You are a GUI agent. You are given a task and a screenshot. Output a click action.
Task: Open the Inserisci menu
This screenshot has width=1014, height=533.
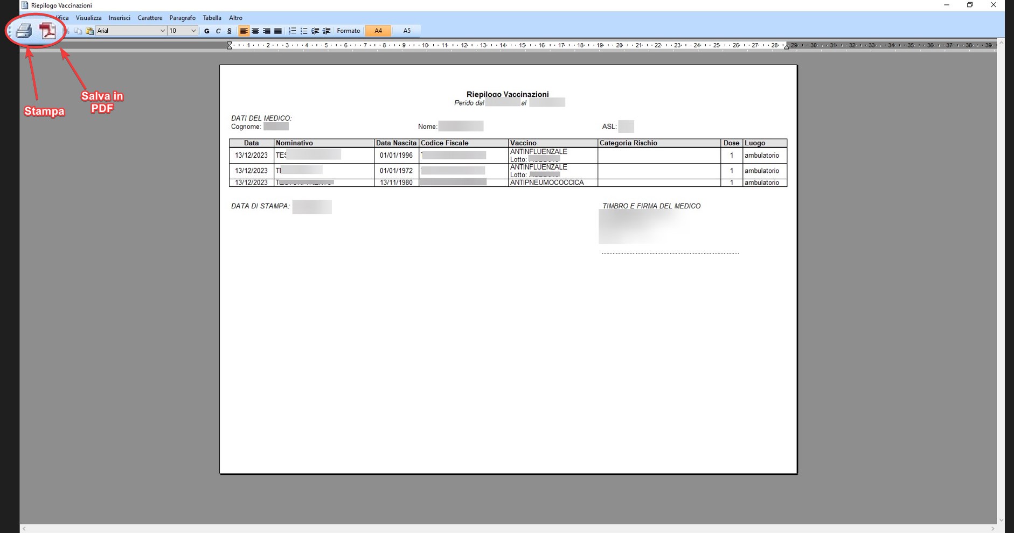[x=120, y=18]
